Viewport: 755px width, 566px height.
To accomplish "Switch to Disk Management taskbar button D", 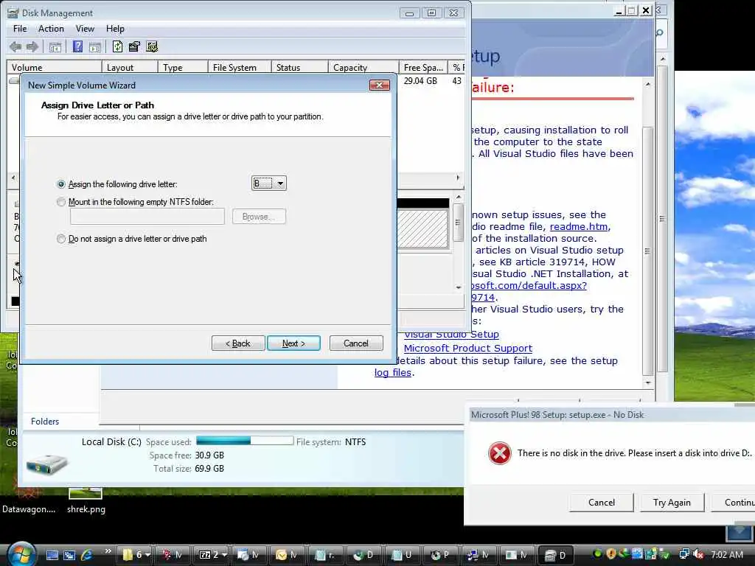I will 554,555.
